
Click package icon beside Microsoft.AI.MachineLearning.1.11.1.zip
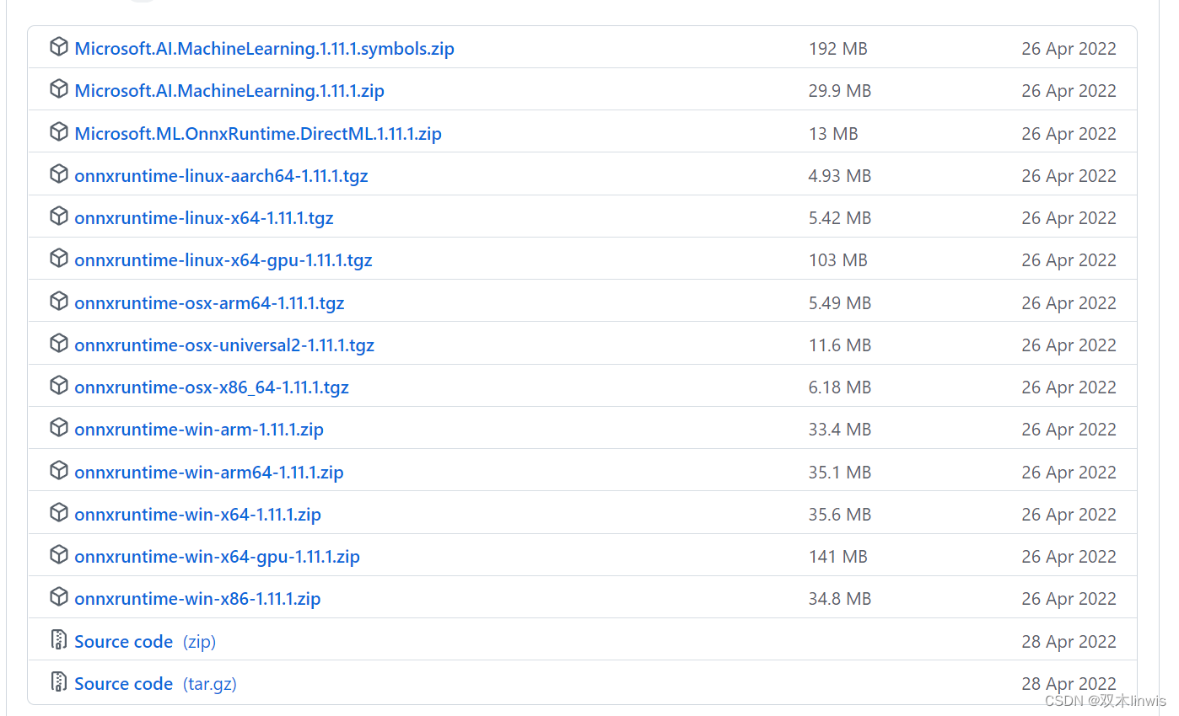[x=58, y=89]
